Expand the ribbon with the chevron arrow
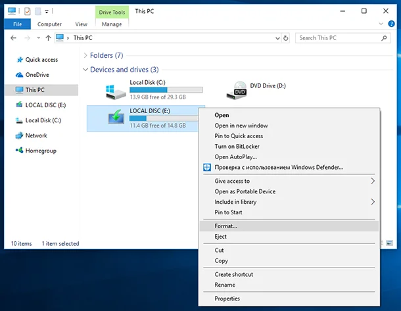This screenshot has width=401, height=311. [381, 24]
